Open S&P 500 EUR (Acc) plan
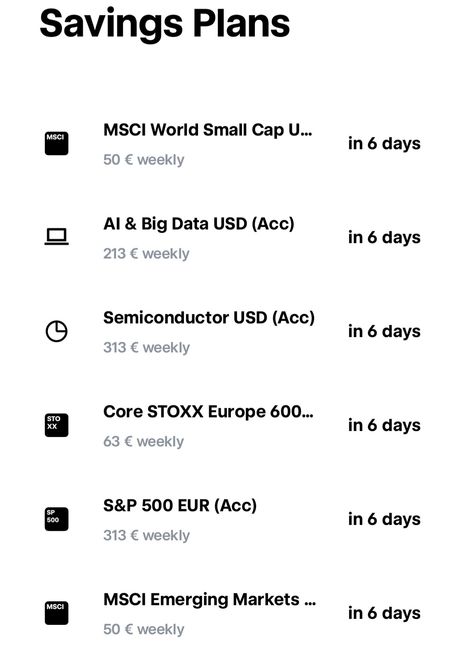This screenshot has height=653, width=461. 230,520
